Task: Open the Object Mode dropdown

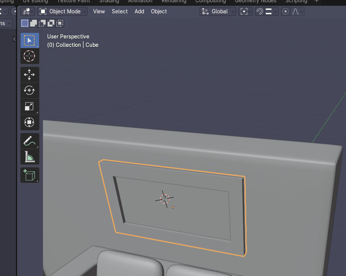Action: point(62,11)
